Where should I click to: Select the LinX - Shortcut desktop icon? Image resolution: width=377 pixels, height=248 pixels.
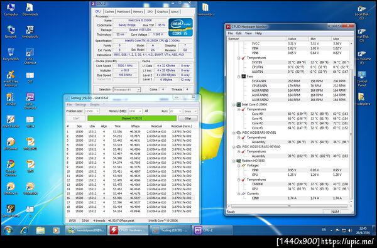[x=30, y=56]
